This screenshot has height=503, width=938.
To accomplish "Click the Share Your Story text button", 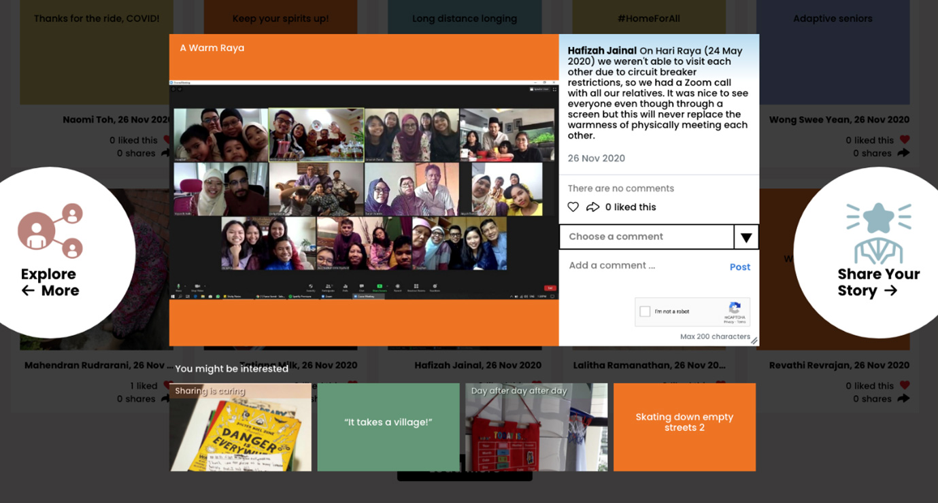I will (878, 282).
